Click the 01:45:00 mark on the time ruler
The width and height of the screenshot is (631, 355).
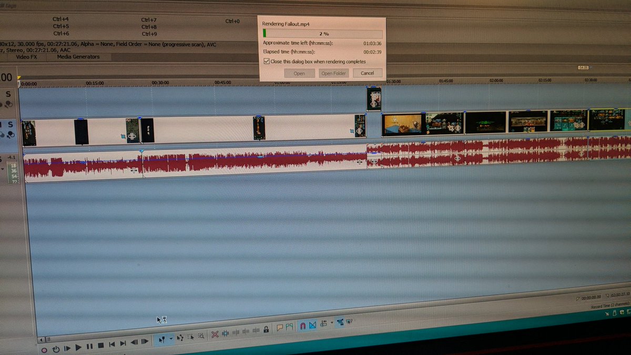(x=446, y=81)
